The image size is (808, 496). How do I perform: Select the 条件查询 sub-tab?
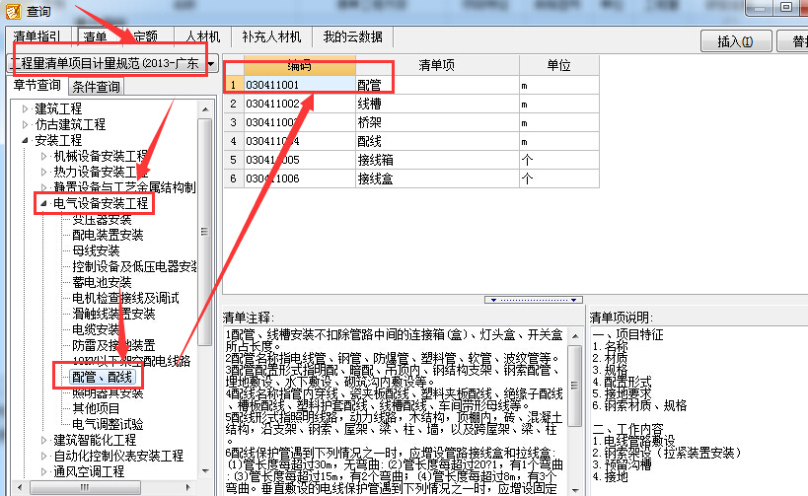click(96, 87)
